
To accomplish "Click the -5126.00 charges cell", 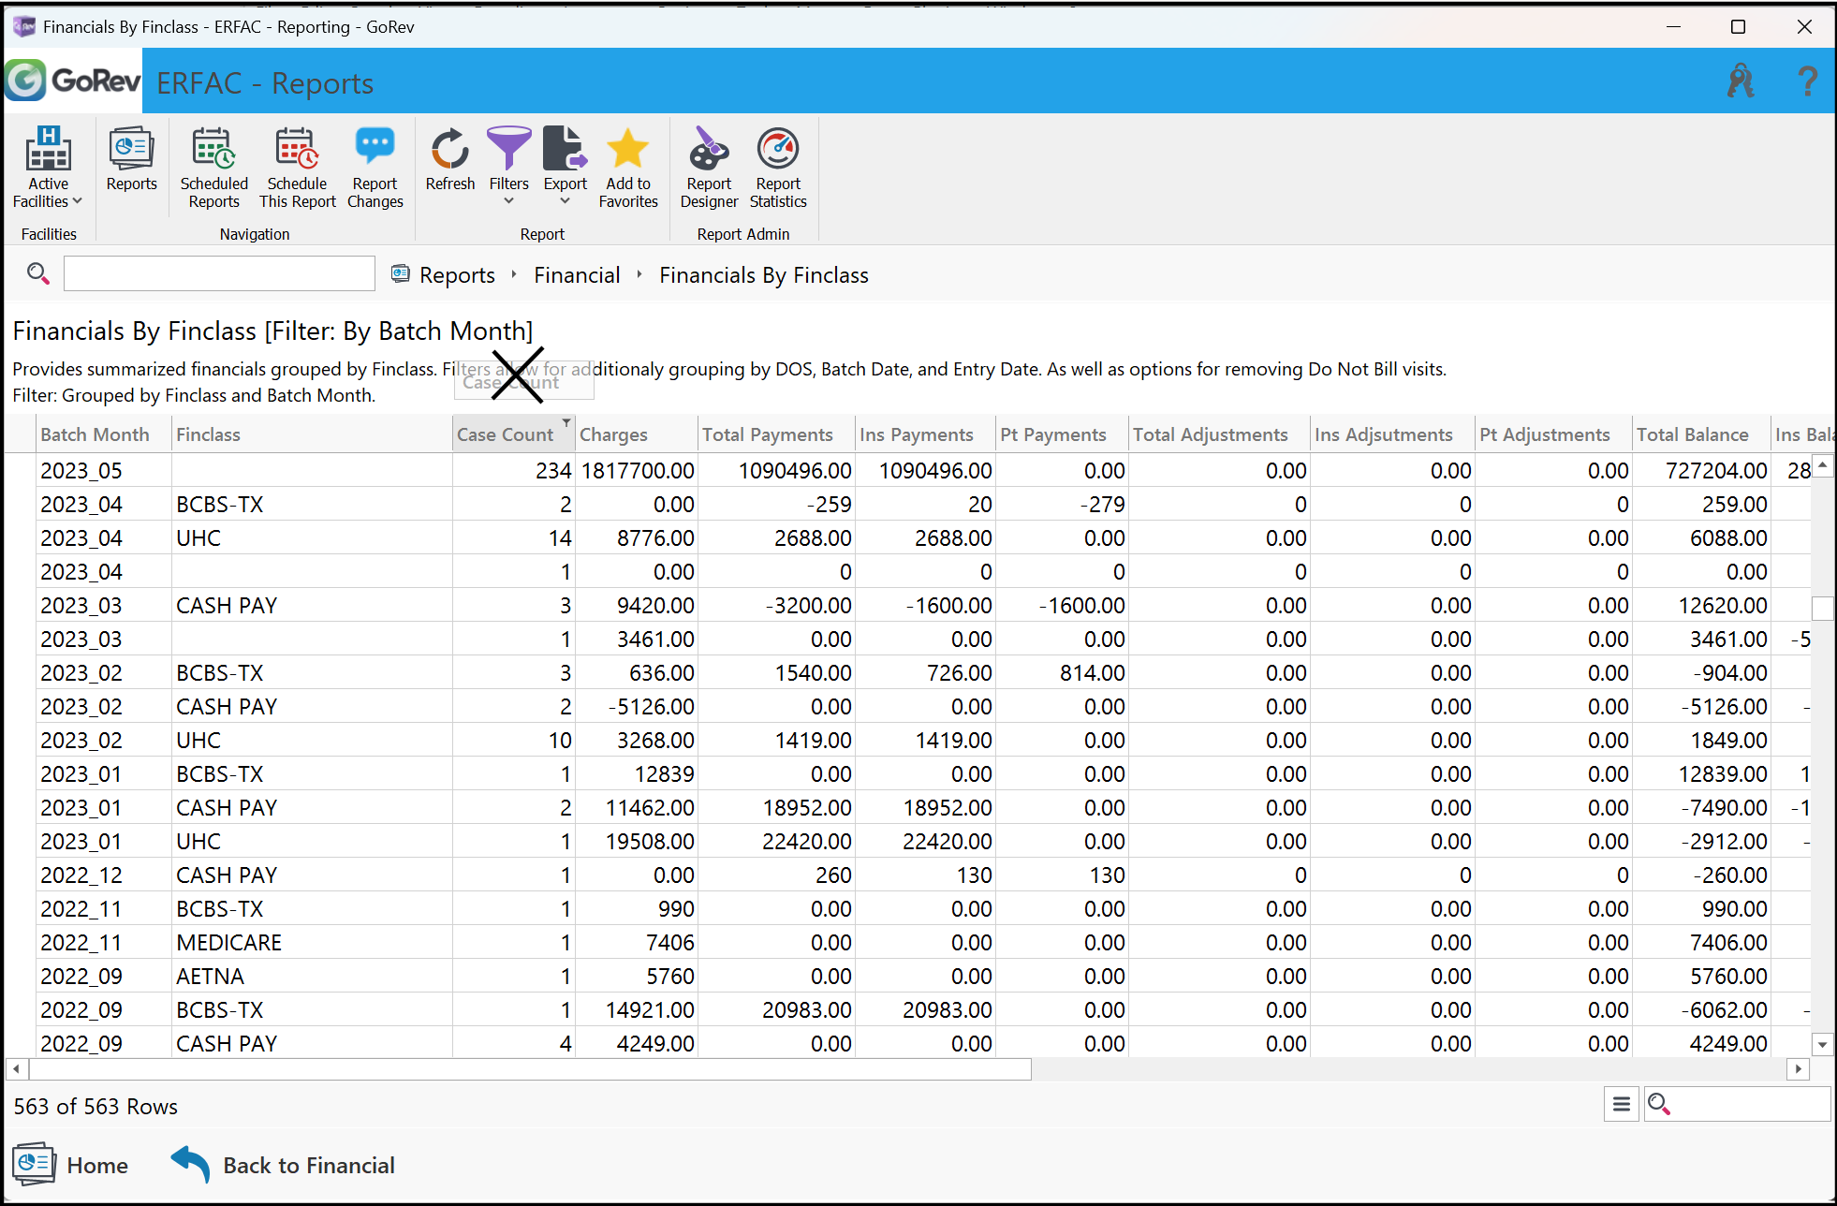I will tap(637, 706).
